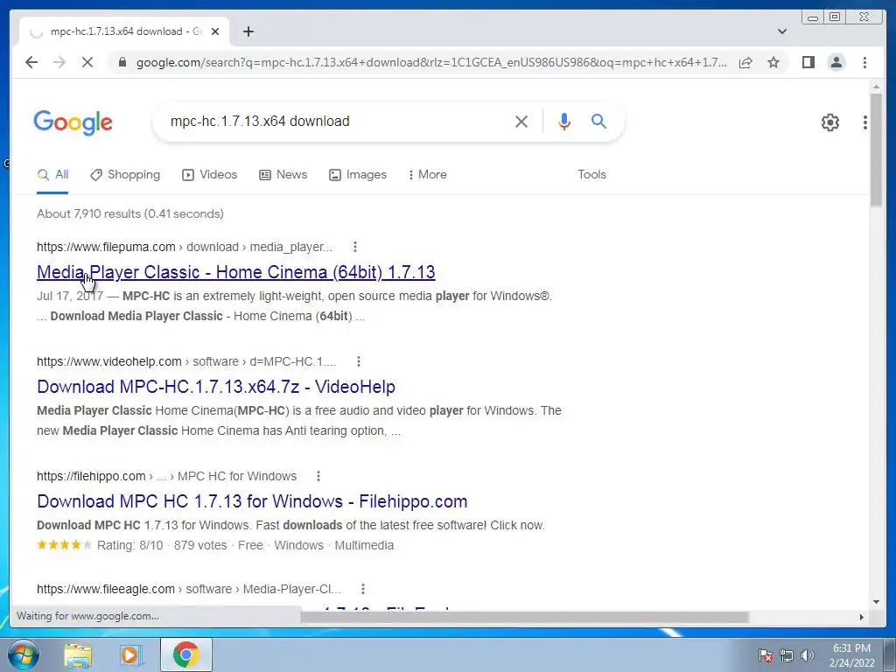Open the fileeagle result options dots
This screenshot has width=896, height=672.
coord(363,589)
